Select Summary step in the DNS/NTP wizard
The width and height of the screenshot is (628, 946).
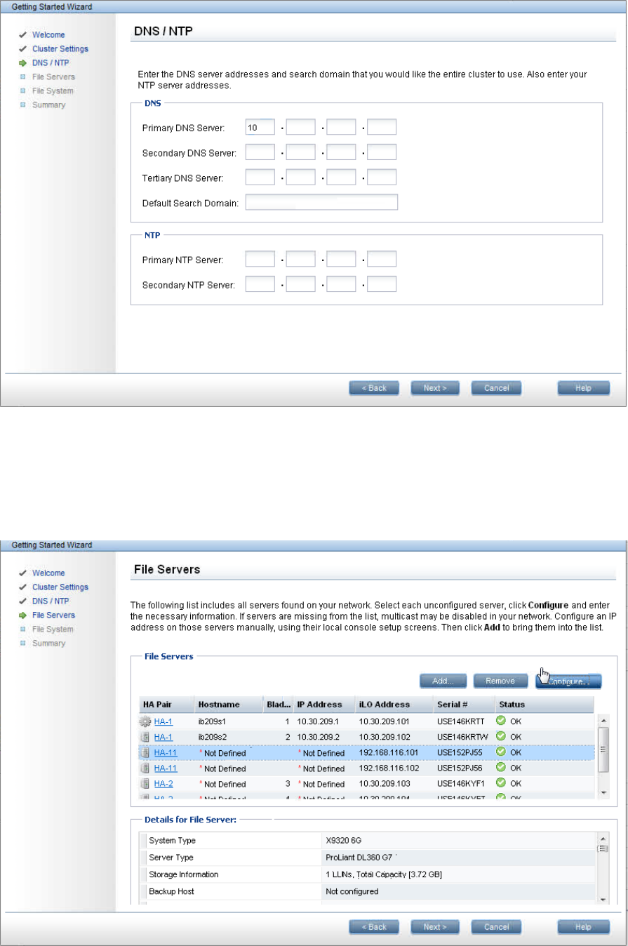(x=48, y=105)
